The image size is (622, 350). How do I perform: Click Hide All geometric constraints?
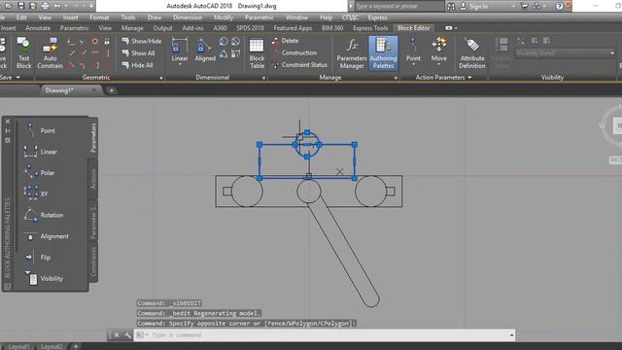[x=137, y=65]
